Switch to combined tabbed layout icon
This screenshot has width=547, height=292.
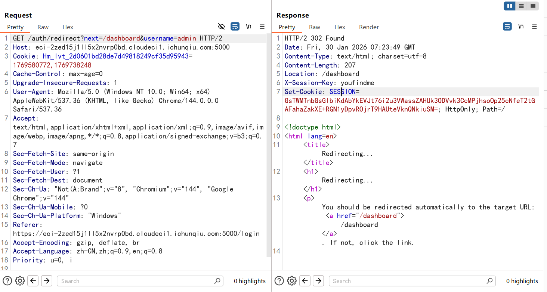pos(533,6)
